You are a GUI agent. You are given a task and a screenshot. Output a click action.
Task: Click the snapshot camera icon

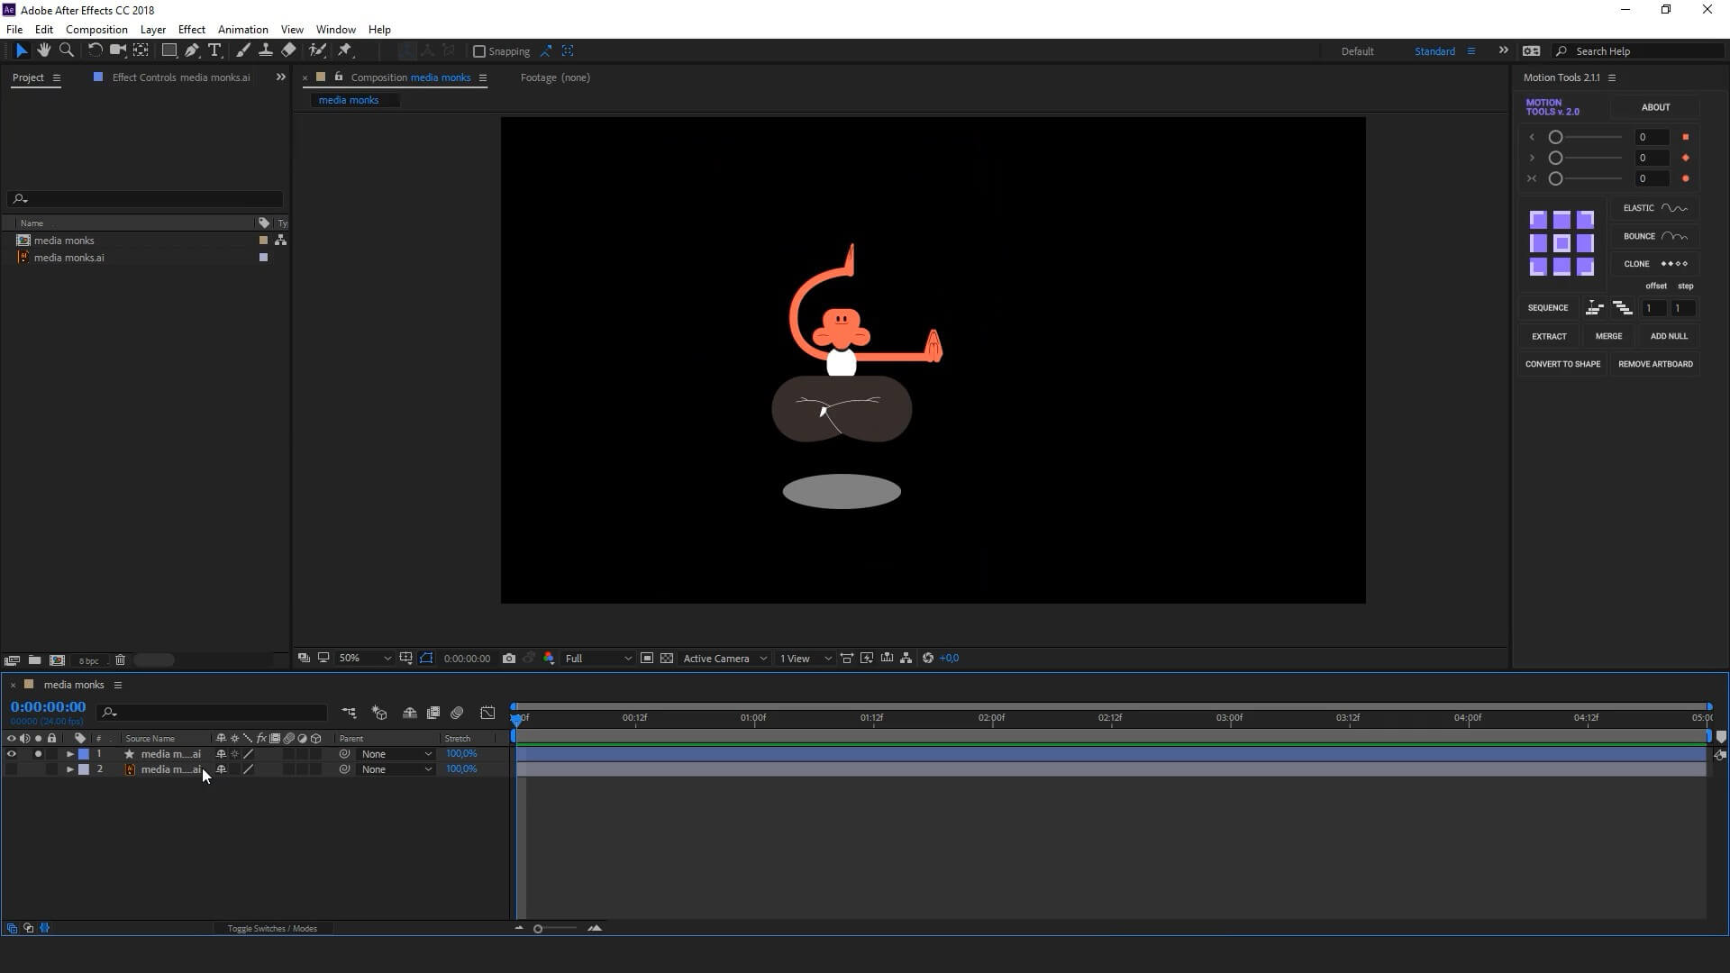pyautogui.click(x=509, y=659)
